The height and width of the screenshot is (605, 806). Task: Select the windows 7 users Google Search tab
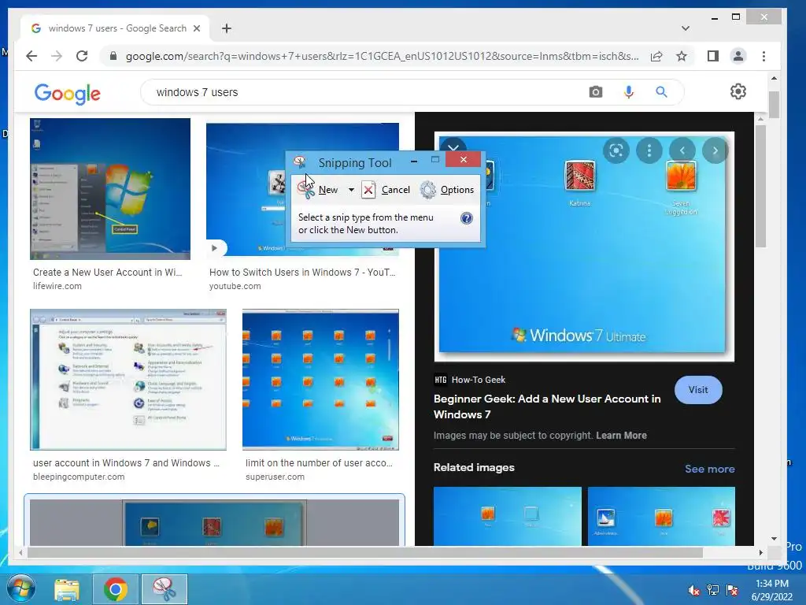pos(115,28)
